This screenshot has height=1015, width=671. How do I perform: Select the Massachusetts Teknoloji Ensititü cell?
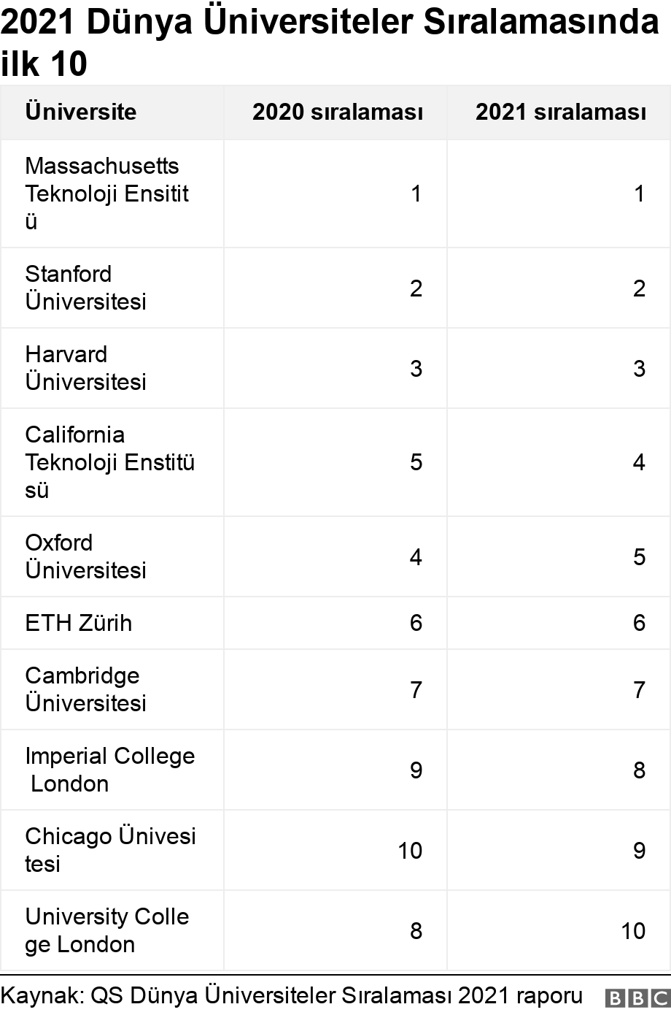pos(106,194)
